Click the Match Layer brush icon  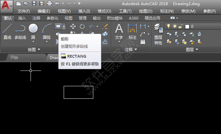tap(199, 42)
